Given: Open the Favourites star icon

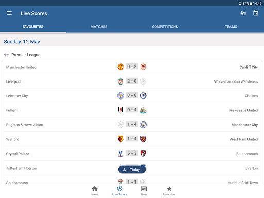Looking at the screenshot, I should (169, 189).
